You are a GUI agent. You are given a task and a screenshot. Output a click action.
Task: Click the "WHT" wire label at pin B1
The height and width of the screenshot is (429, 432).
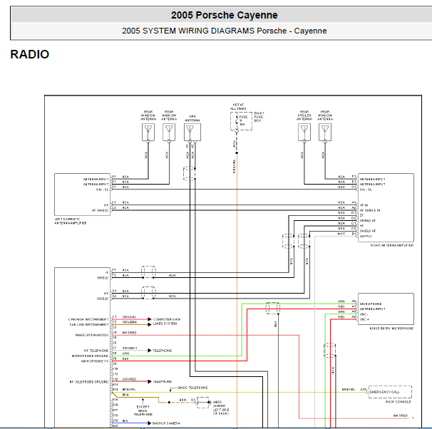point(341,234)
